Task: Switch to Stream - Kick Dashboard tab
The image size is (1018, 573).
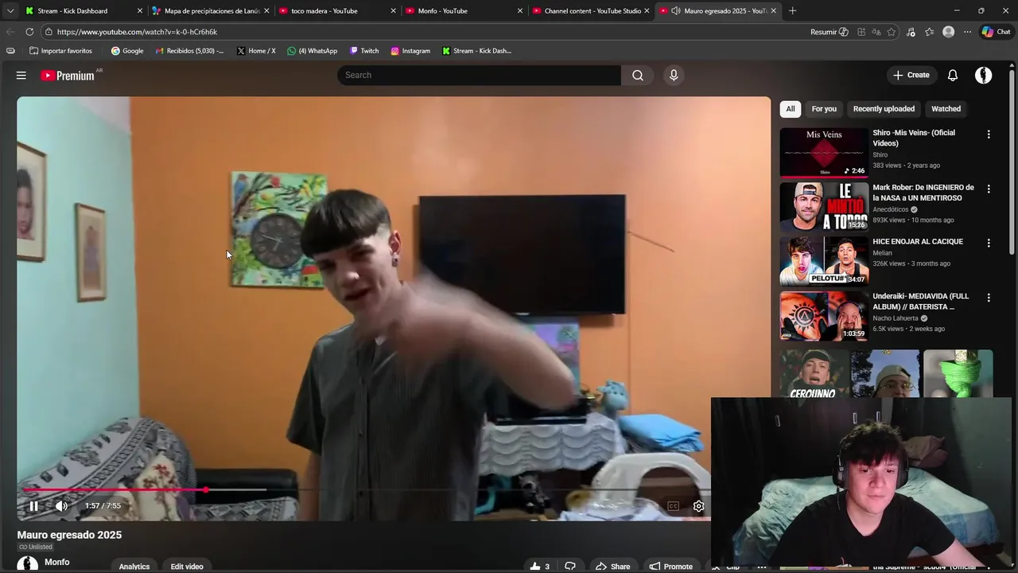Action: 83,11
